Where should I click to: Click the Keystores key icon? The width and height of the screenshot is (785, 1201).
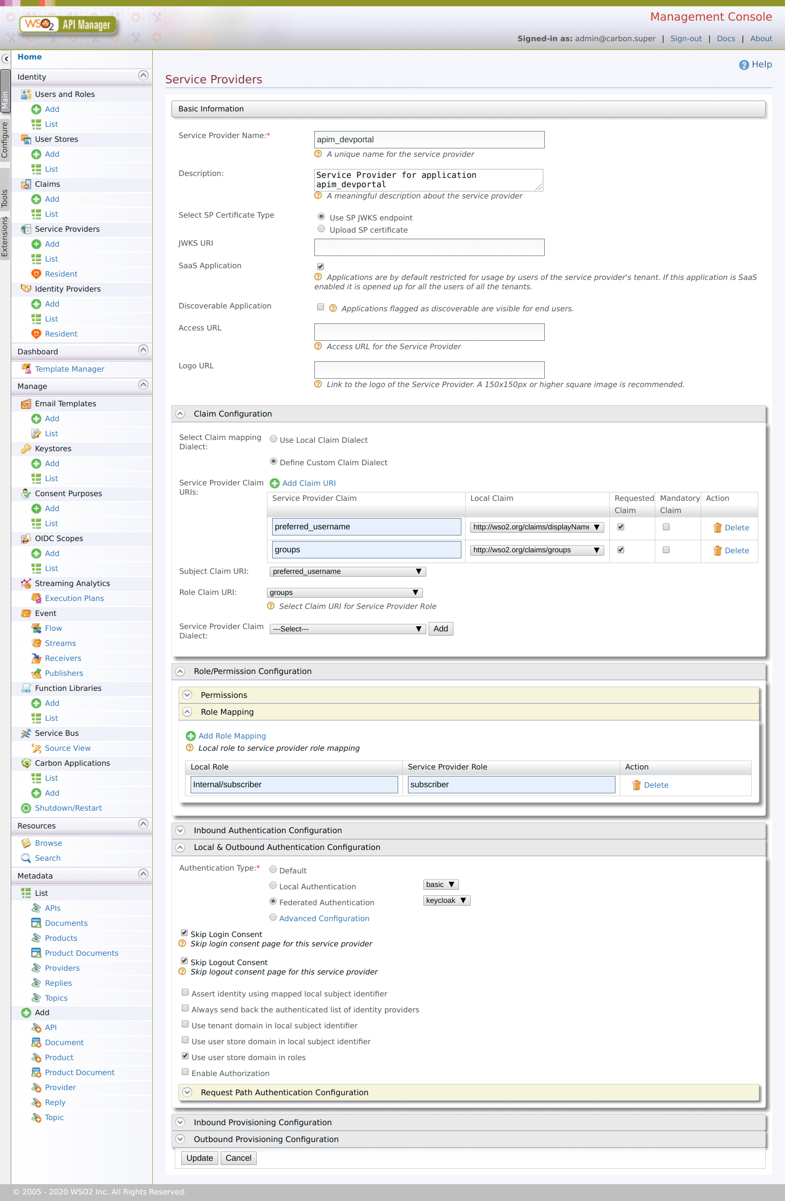tap(26, 448)
